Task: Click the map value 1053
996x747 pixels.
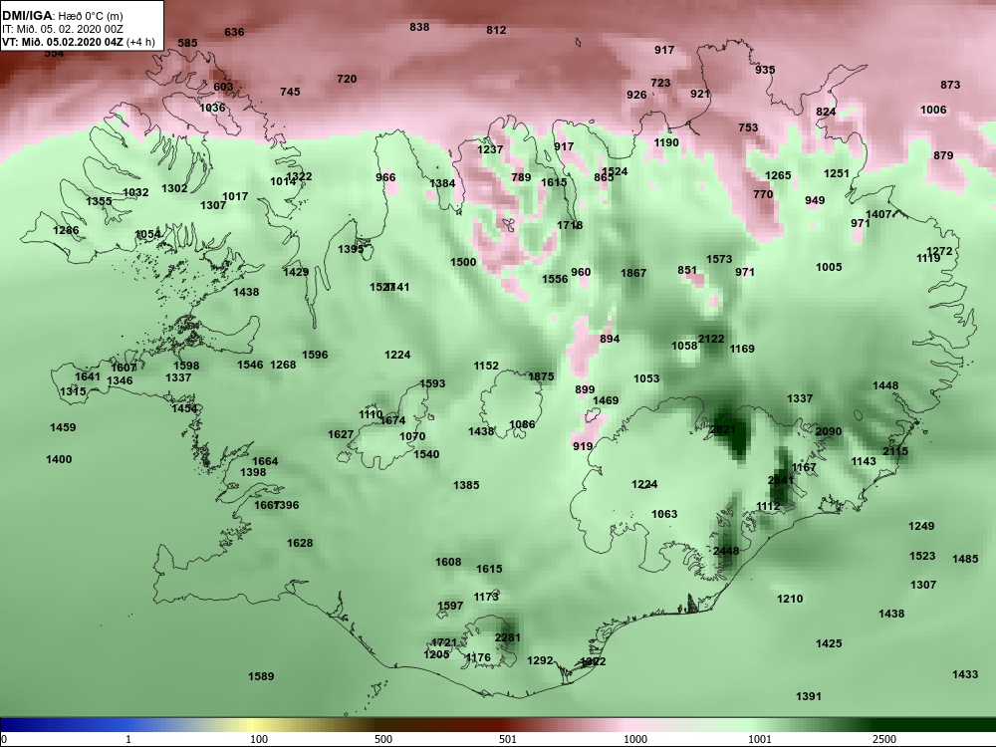Action: tap(646, 378)
